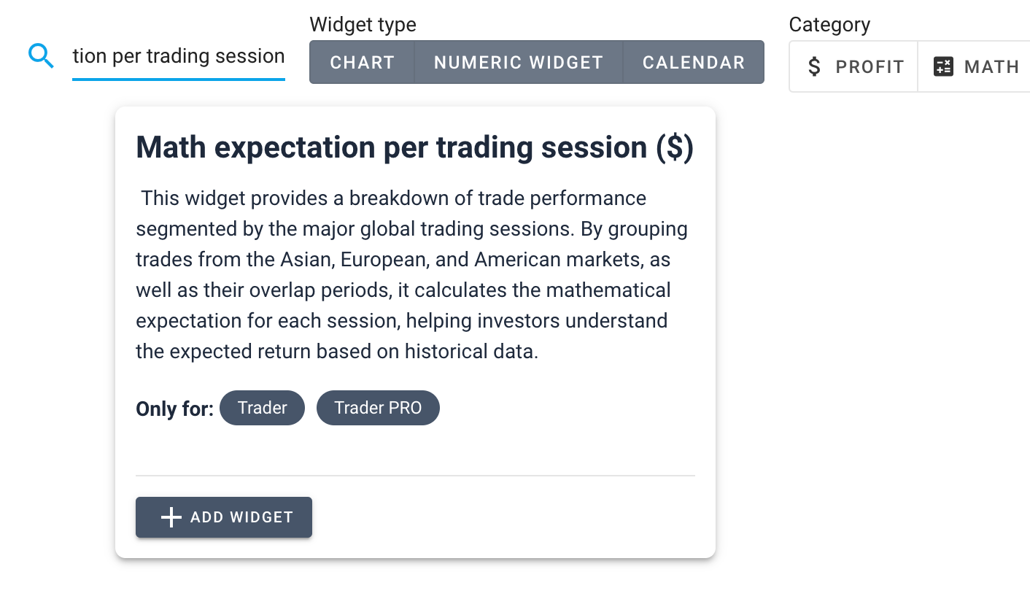Click the dollar sign icon in PROFIT
The width and height of the screenshot is (1030, 607).
(x=815, y=67)
